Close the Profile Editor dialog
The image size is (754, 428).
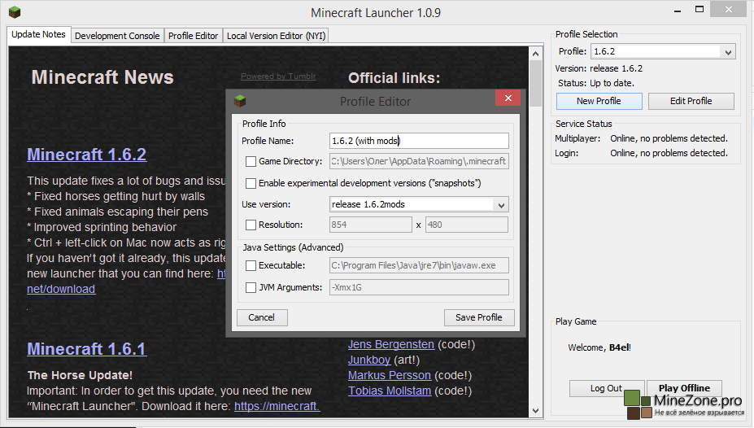(508, 98)
